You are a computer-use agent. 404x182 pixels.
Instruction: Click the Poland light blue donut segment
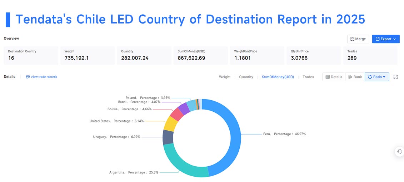(x=192, y=105)
